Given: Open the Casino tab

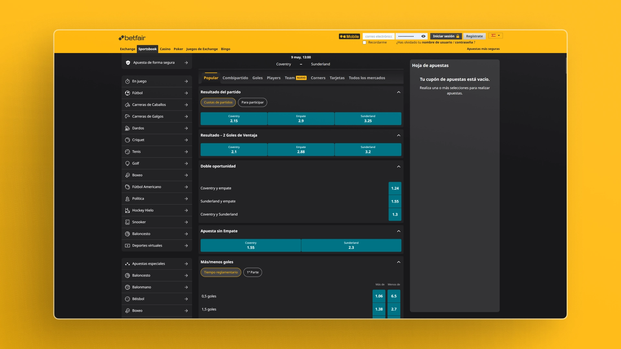Looking at the screenshot, I should pyautogui.click(x=165, y=49).
